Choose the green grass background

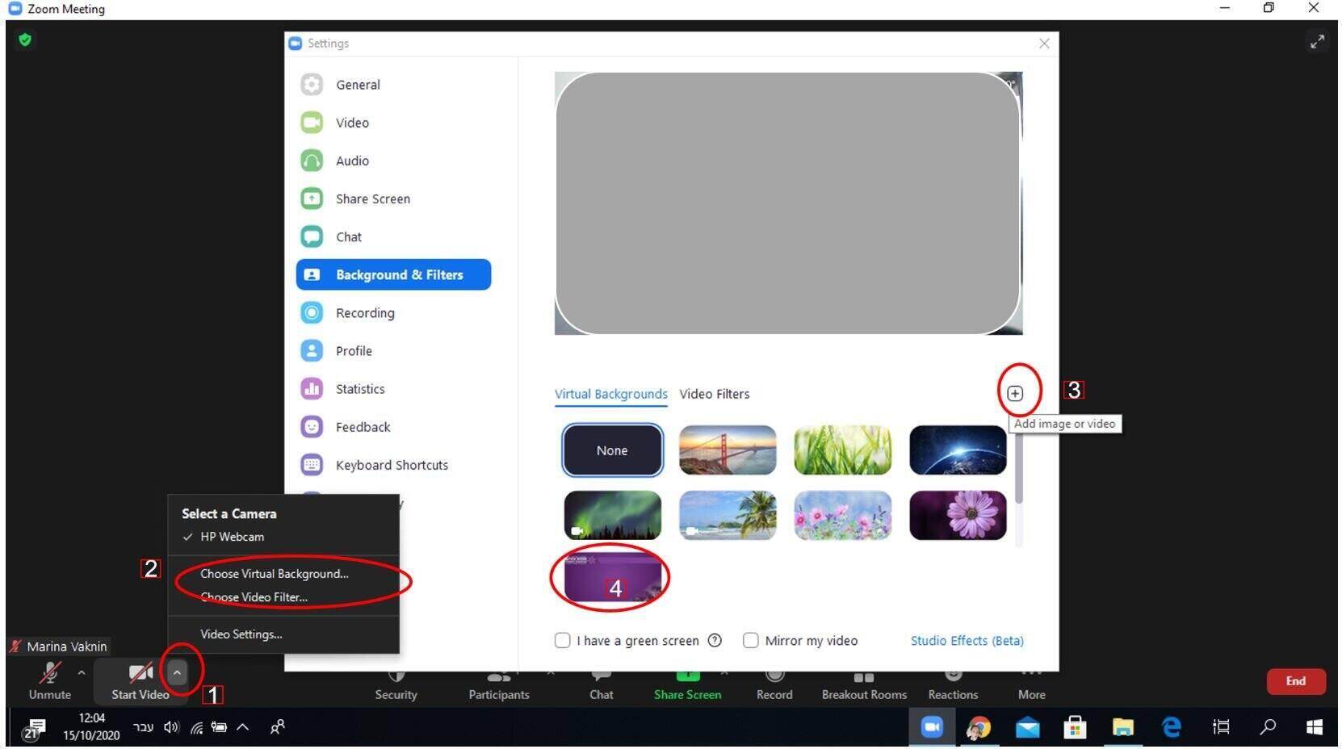click(x=842, y=450)
